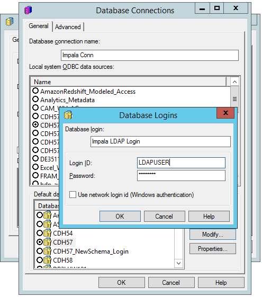This screenshot has height=297, width=262.
Task: Click the background window's database icon
Action: [x=10, y=21]
